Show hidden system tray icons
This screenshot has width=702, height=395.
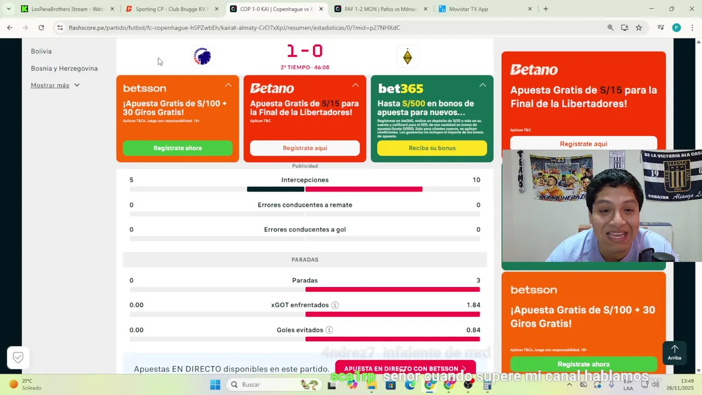[x=569, y=385]
